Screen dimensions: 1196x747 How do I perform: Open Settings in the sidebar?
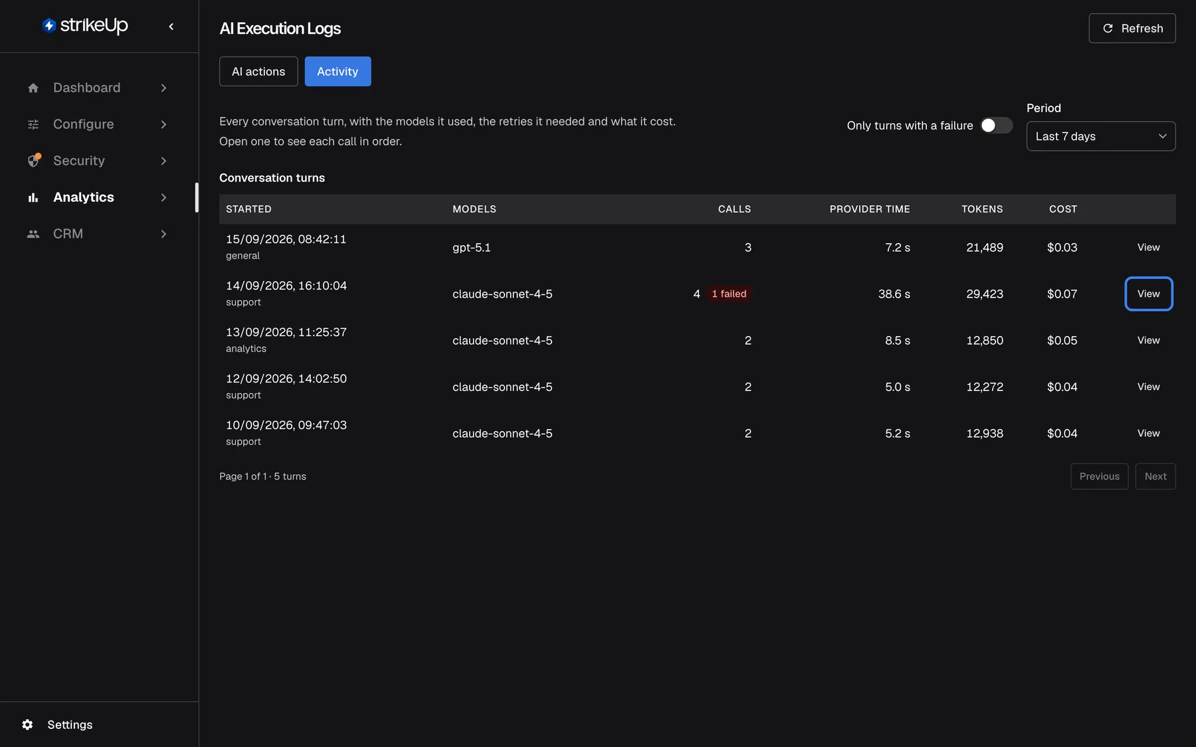point(70,724)
